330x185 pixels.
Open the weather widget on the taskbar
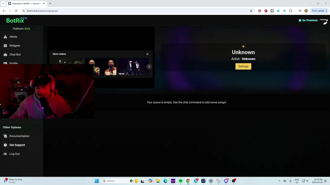tap(13, 181)
